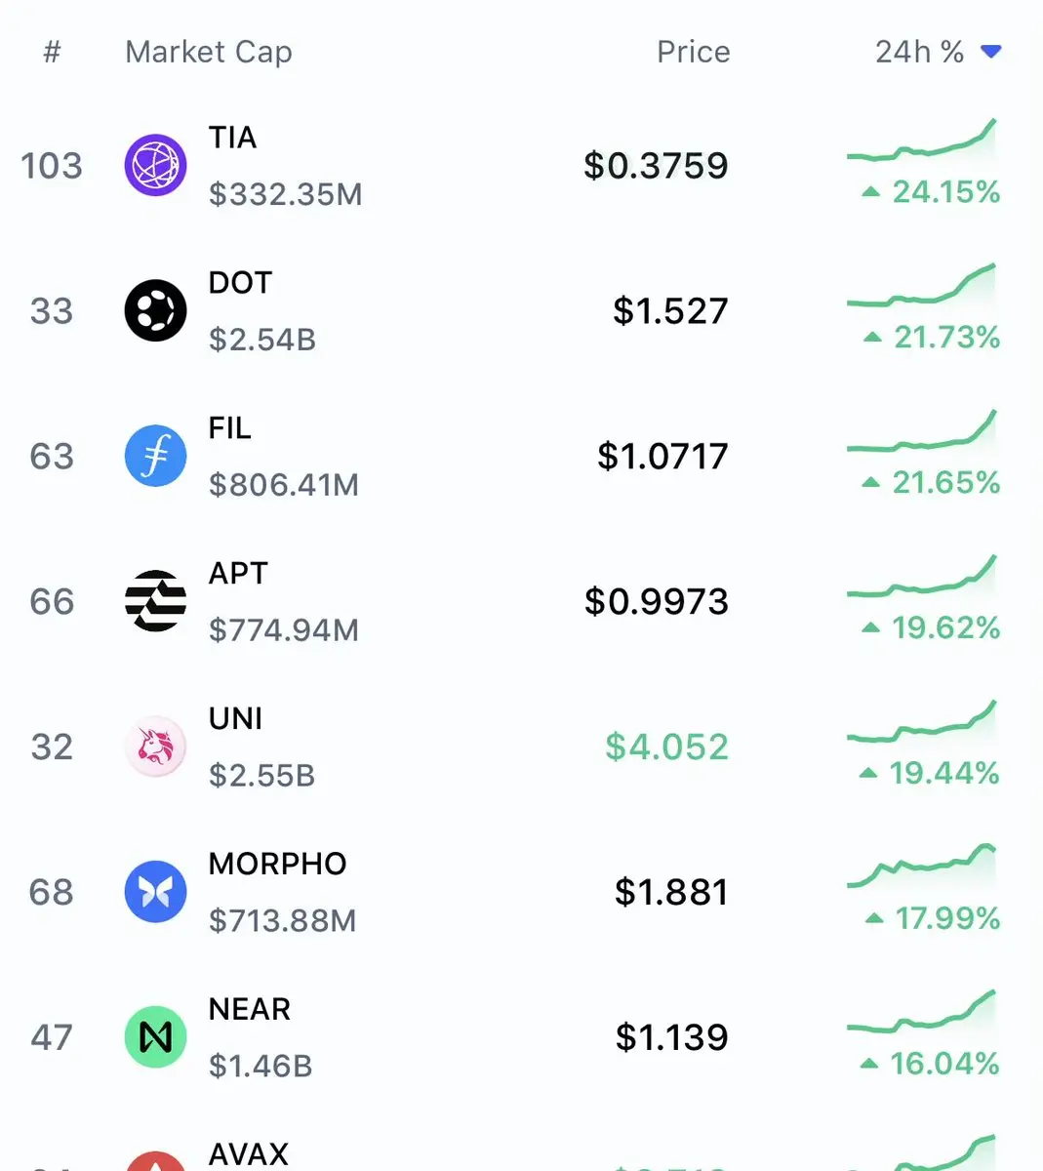The width and height of the screenshot is (1043, 1171).
Task: Open TIA sparkline chart showing 24.15%
Action: coord(922,140)
